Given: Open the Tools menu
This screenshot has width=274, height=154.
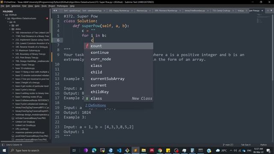Looking at the screenshot, I should 44,6.
